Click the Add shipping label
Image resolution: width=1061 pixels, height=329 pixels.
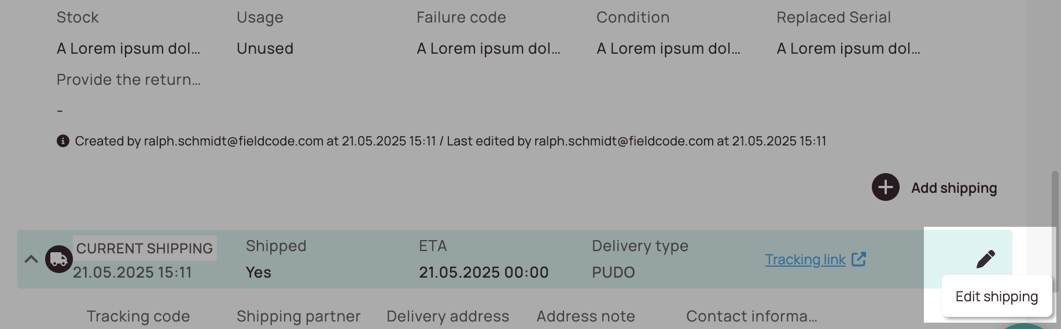point(954,188)
